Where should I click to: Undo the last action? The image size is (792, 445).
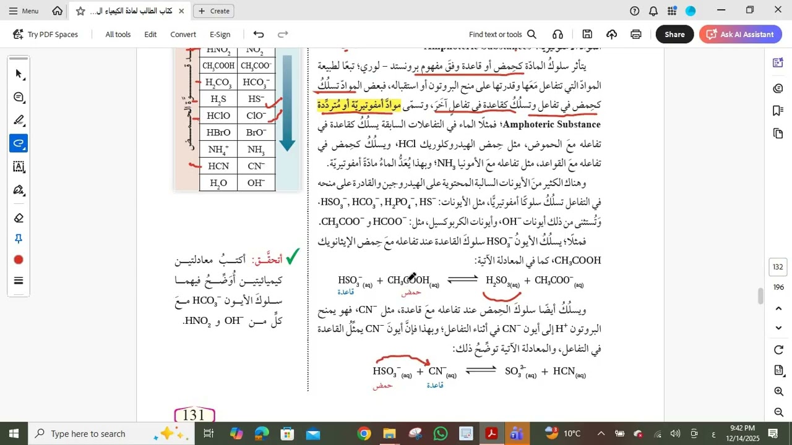[259, 35]
